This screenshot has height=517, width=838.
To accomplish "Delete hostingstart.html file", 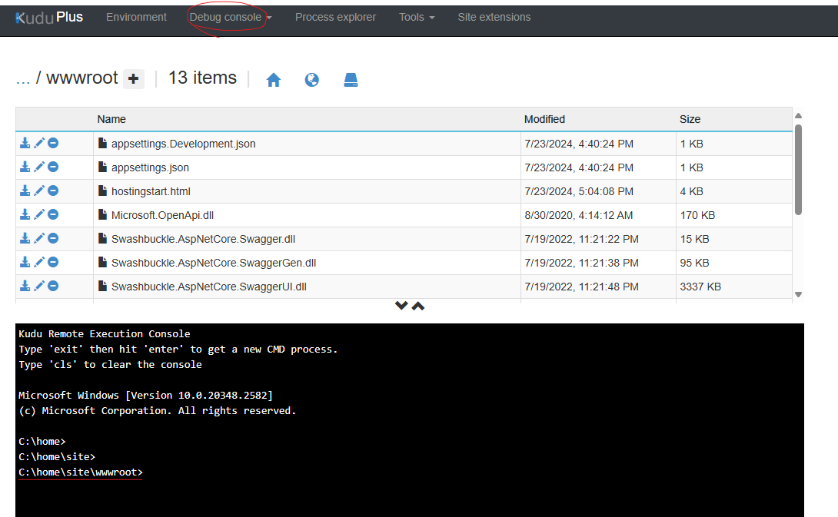I will click(53, 191).
